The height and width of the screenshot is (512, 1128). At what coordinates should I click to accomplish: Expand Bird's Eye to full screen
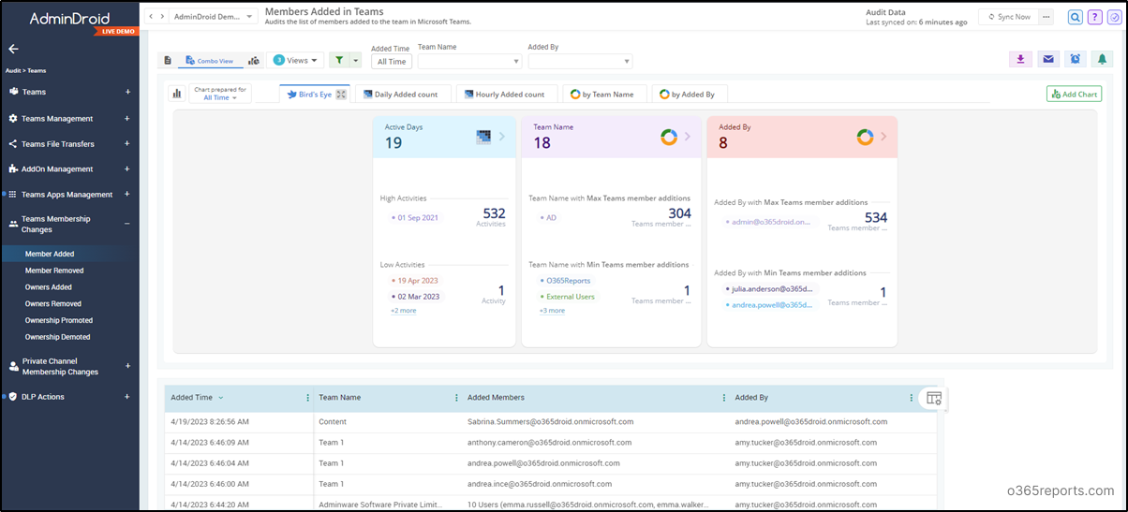342,94
